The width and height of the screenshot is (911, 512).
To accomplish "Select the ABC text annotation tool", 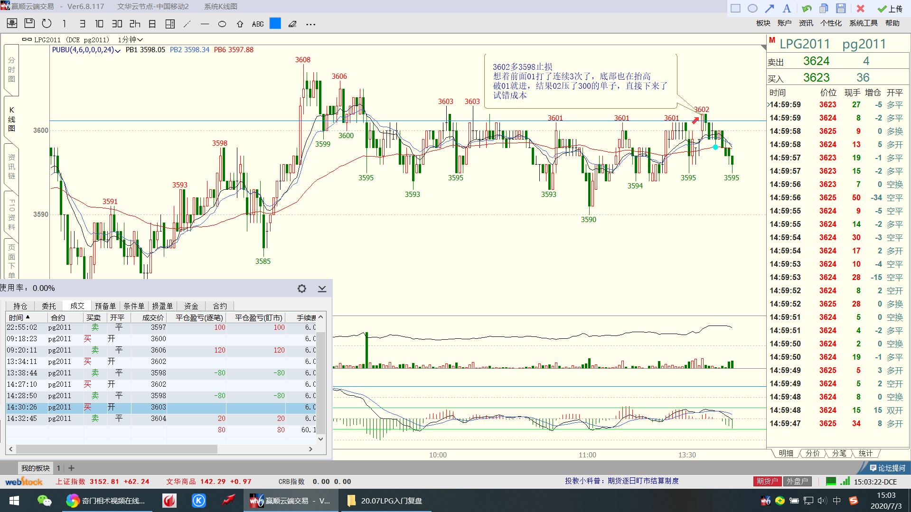I will coord(258,24).
